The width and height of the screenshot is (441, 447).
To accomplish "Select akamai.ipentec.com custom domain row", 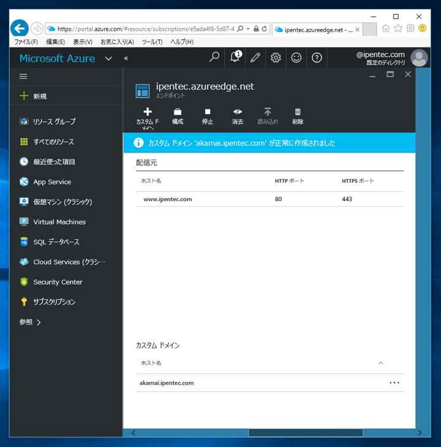I will click(269, 383).
